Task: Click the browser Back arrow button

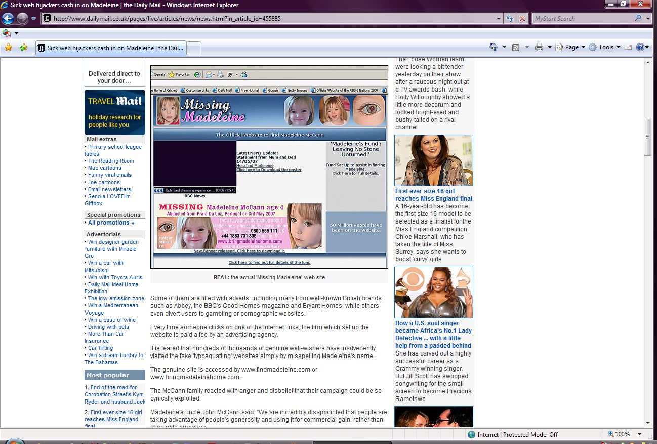Action: point(8,19)
